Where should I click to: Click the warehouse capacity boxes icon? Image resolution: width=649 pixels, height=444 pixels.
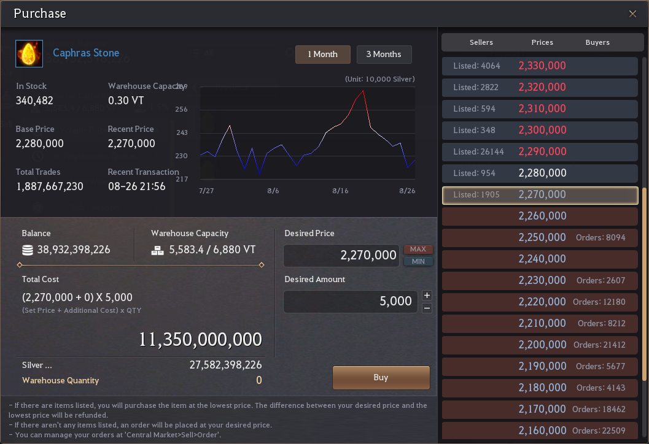tap(157, 250)
